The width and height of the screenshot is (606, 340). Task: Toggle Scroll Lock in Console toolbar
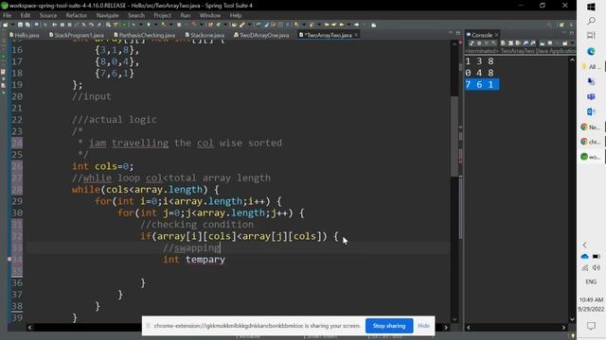coord(510,43)
